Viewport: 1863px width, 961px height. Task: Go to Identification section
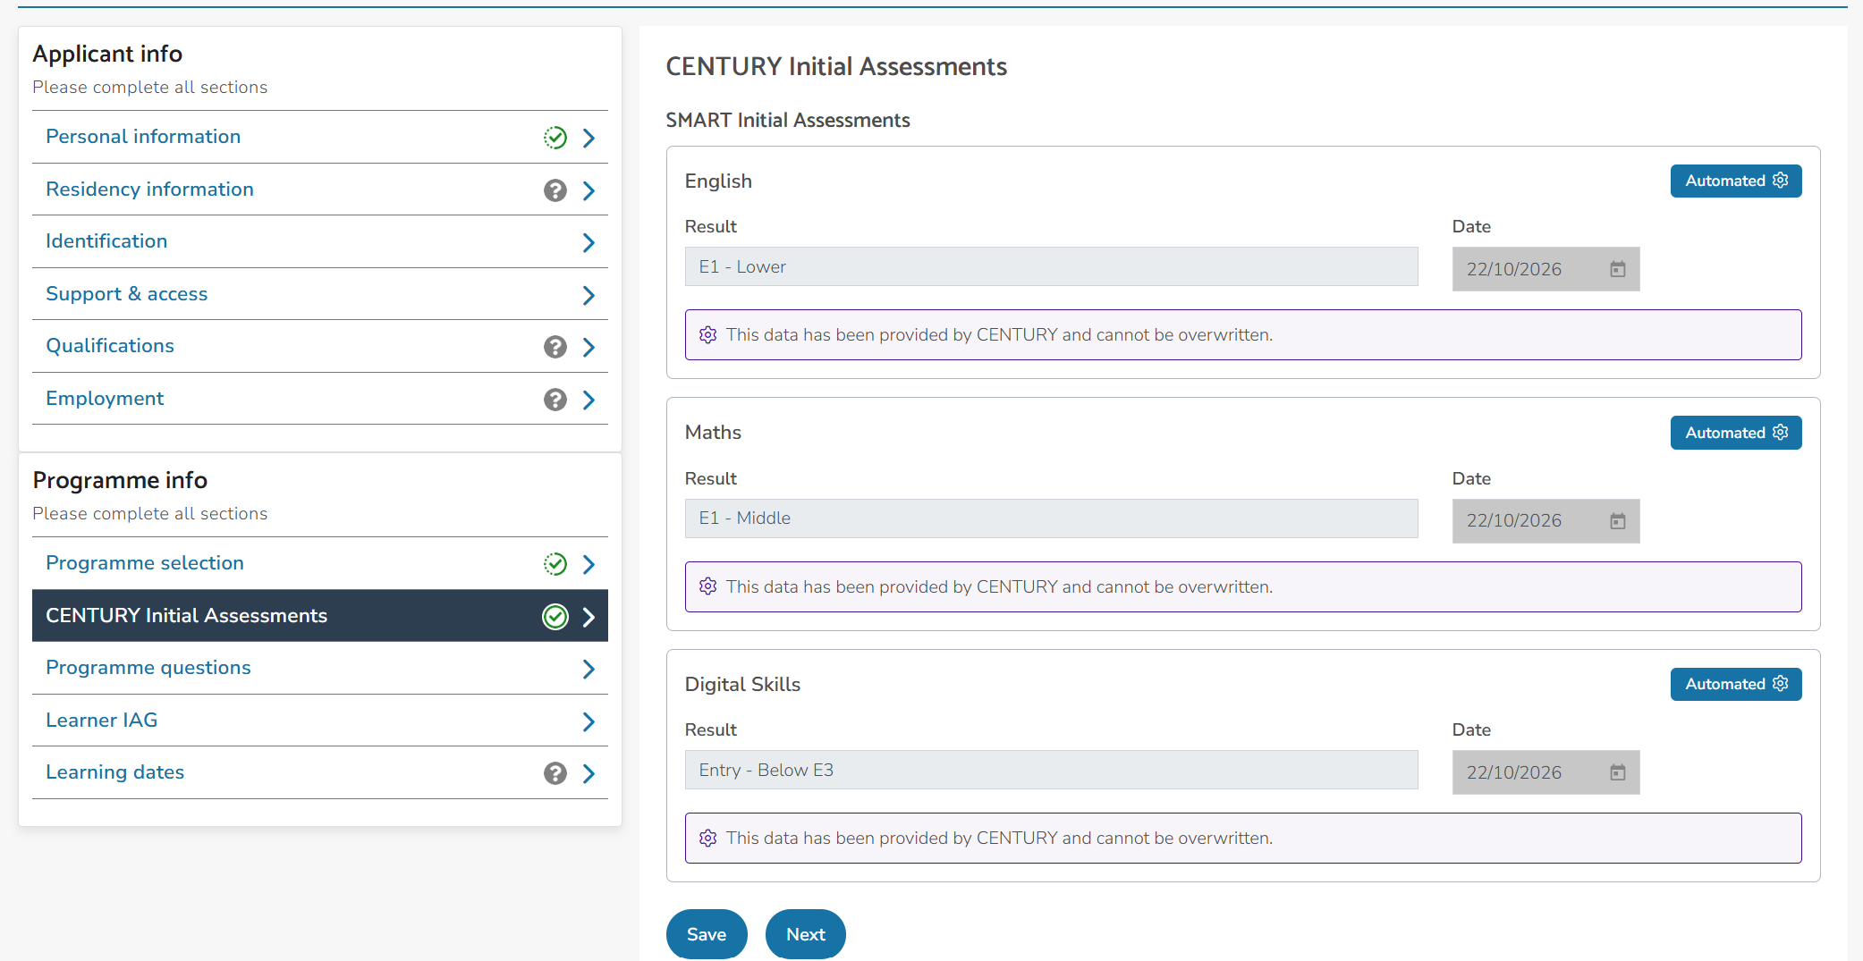click(320, 241)
